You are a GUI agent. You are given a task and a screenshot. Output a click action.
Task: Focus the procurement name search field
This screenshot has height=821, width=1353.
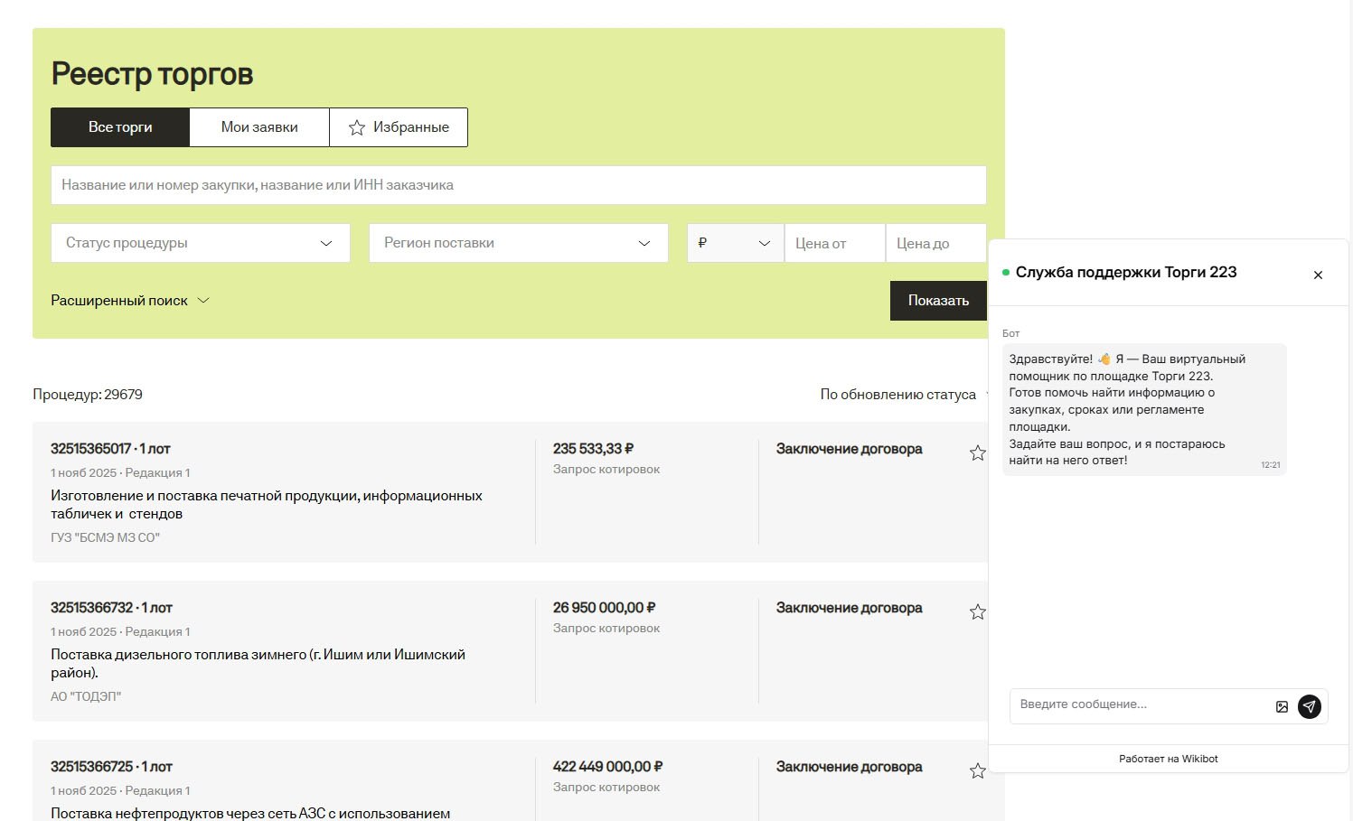click(x=518, y=185)
